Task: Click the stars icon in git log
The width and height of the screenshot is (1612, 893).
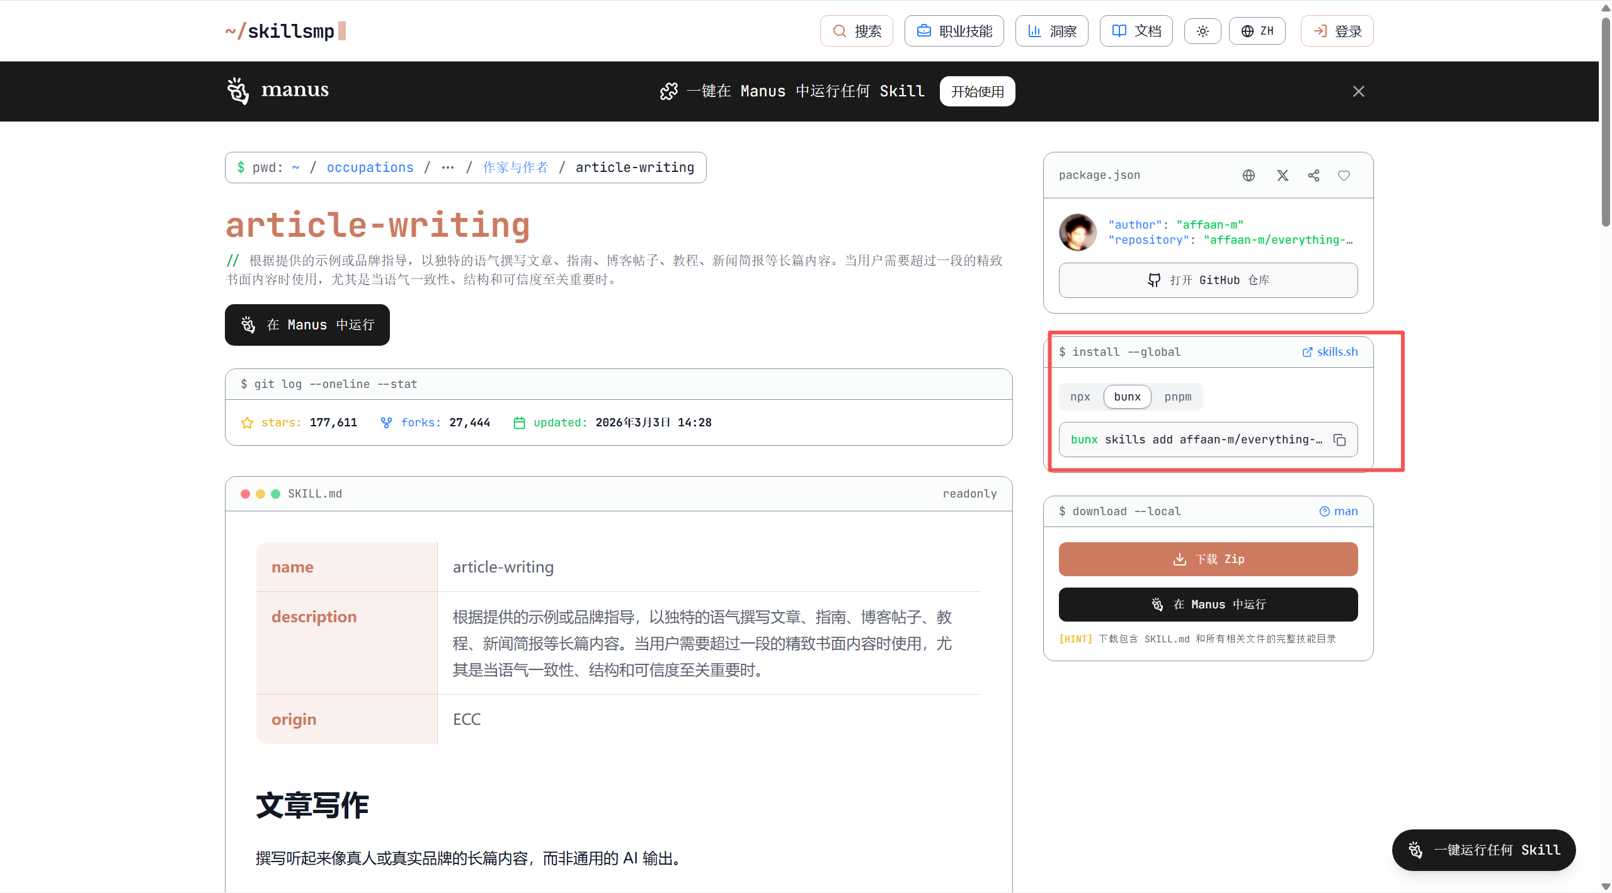Action: point(247,423)
